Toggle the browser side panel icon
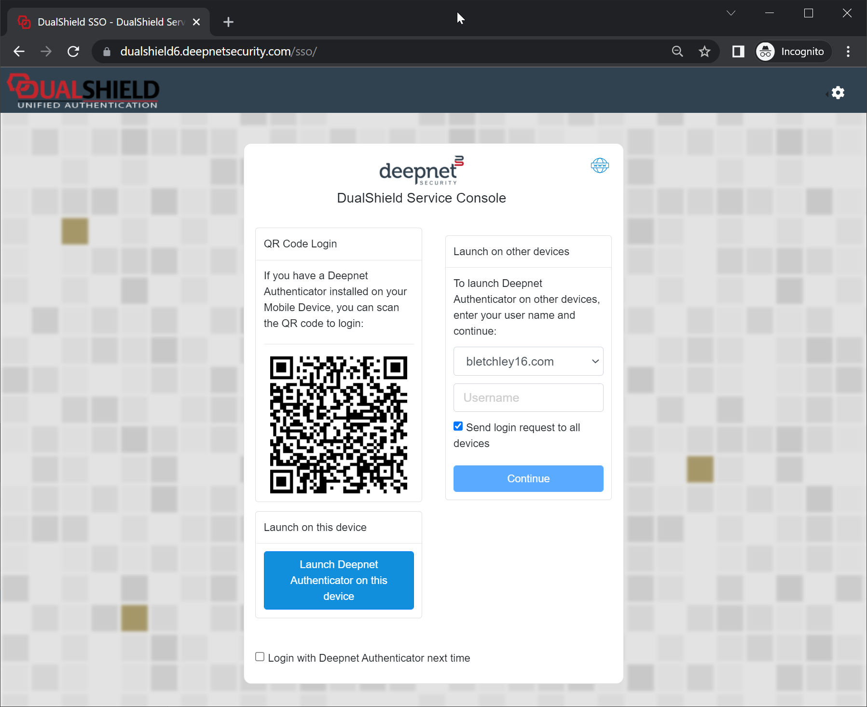Screen dimensions: 867x707 coord(738,52)
